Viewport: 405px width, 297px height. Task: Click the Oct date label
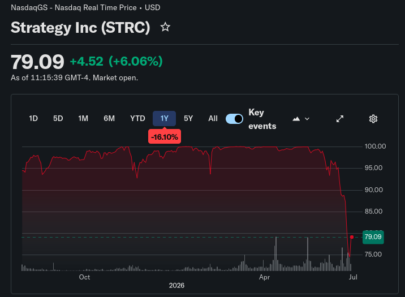tap(84, 277)
